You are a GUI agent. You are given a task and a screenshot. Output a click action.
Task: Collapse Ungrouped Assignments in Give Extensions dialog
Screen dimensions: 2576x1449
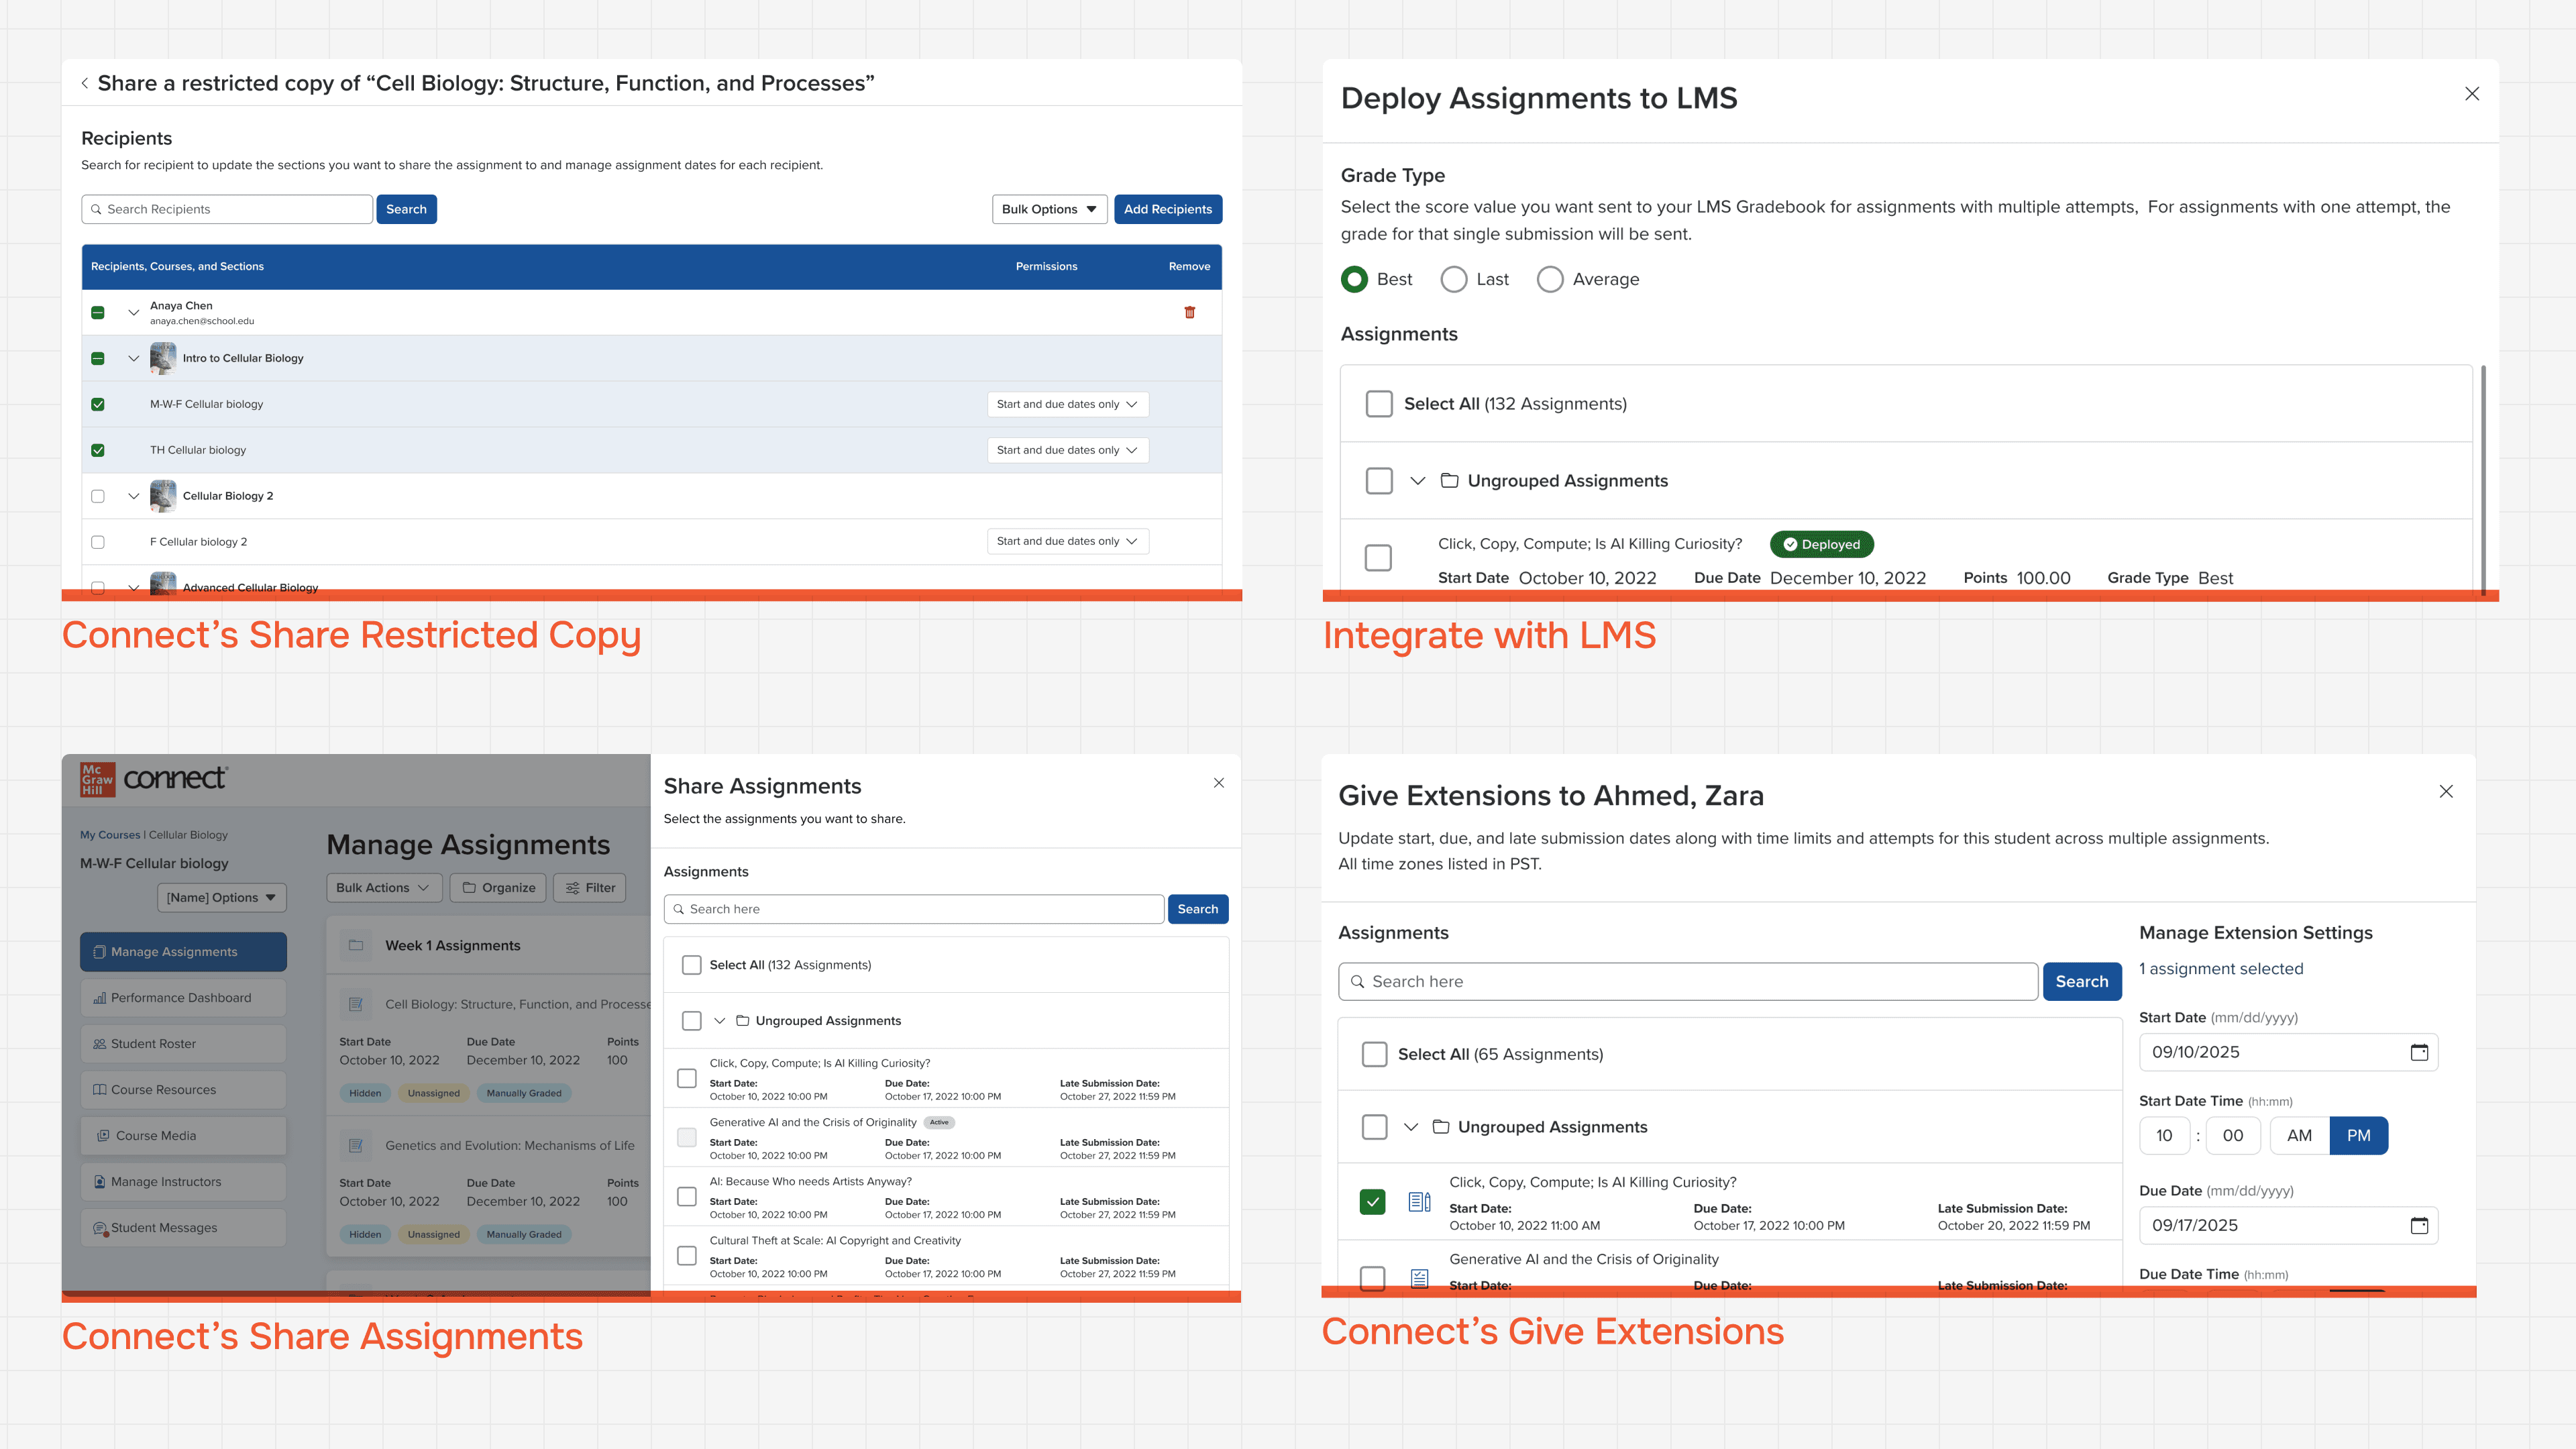point(1411,1127)
